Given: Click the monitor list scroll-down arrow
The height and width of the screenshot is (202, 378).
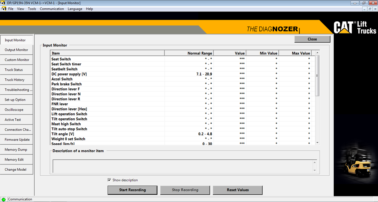Looking at the screenshot, I should tap(317, 143).
